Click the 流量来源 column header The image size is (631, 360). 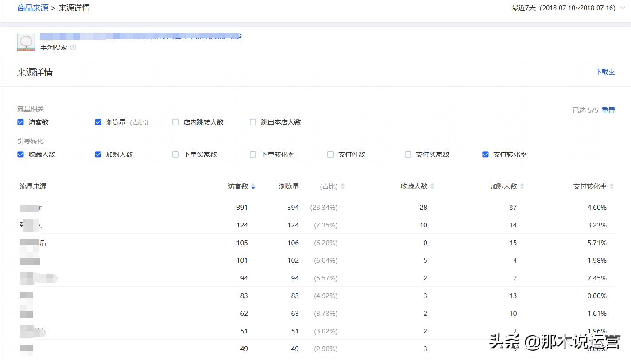tap(33, 186)
